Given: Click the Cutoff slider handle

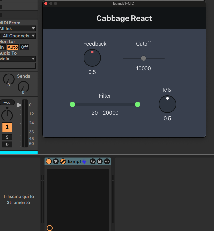Looking at the screenshot, I should pos(144,58).
